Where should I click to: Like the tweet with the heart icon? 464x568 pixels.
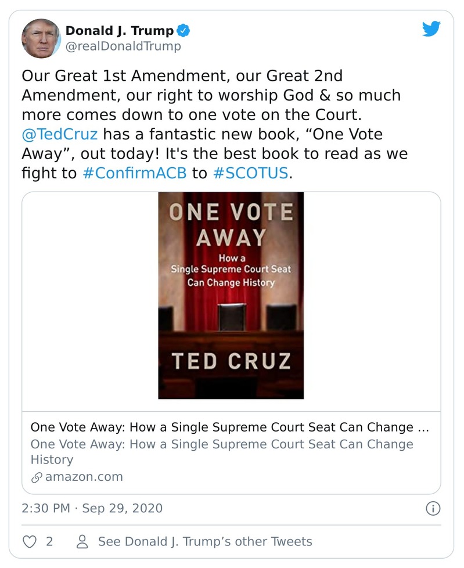[29, 541]
